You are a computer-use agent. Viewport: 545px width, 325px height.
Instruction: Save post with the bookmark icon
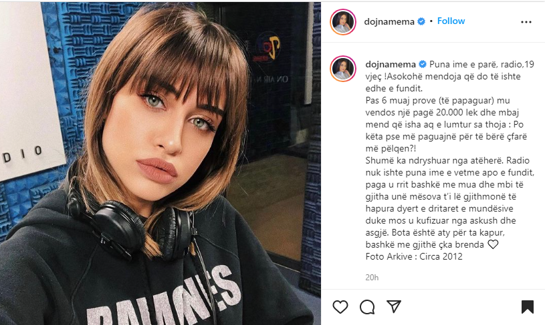point(527,307)
